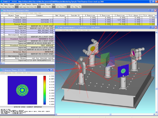
Task: Click the Sav (Save) toolbar button
Action: click(9, 7)
